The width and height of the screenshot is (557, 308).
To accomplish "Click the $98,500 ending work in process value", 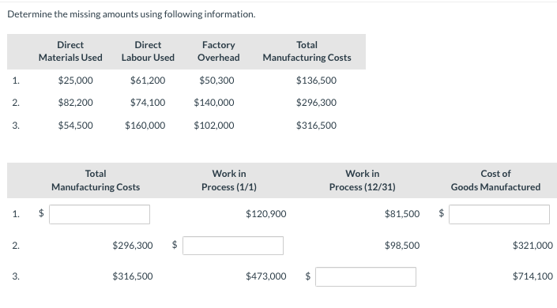I will (402, 245).
